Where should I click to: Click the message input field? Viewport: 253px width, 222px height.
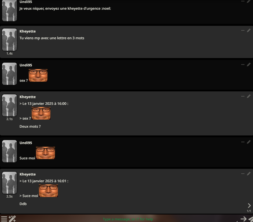(x=128, y=219)
